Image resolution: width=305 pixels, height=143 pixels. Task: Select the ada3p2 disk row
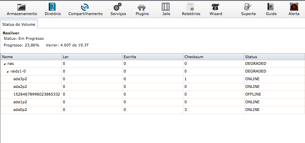153,79
